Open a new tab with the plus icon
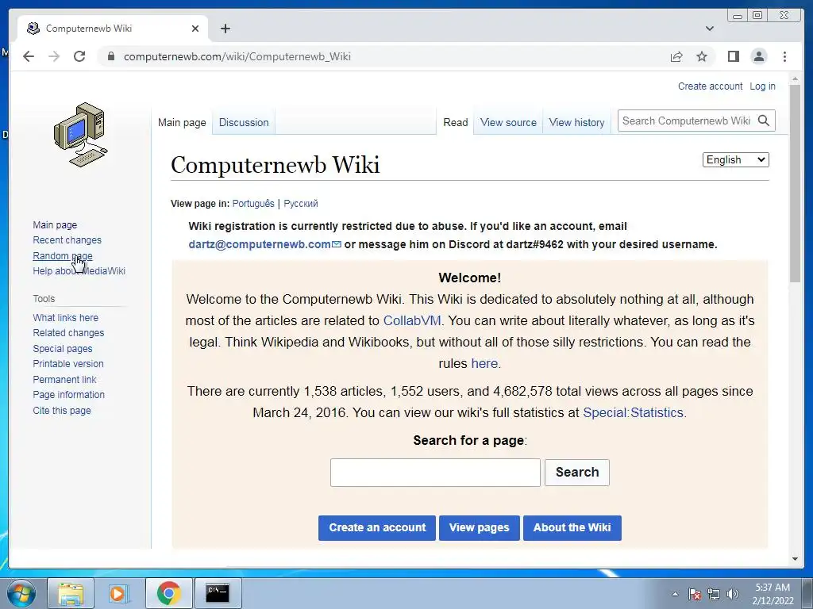813x609 pixels. 225,29
